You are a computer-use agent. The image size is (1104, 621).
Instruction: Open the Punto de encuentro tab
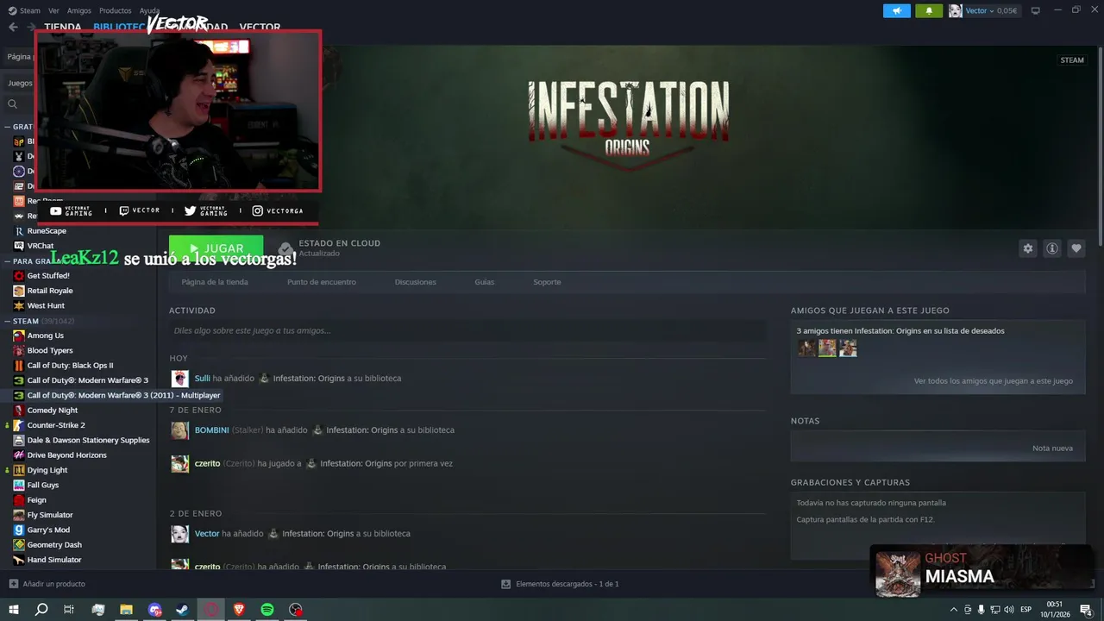[x=322, y=282]
